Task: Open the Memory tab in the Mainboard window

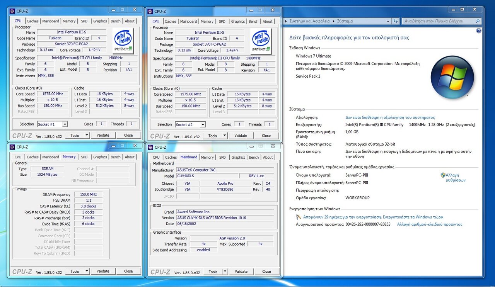Action: pyautogui.click(x=207, y=158)
